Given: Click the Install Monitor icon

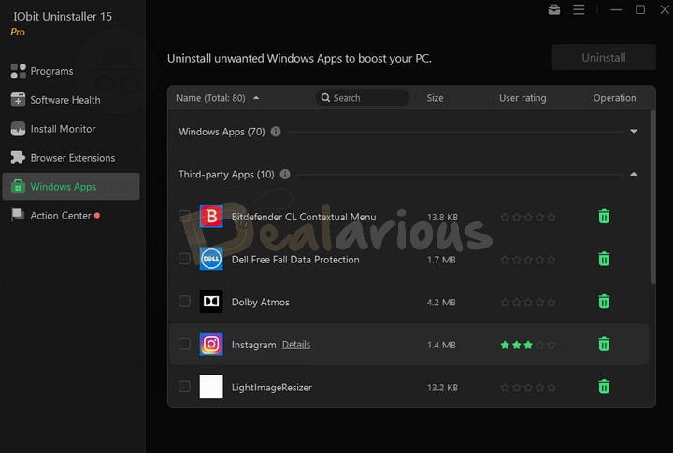Looking at the screenshot, I should [x=18, y=129].
